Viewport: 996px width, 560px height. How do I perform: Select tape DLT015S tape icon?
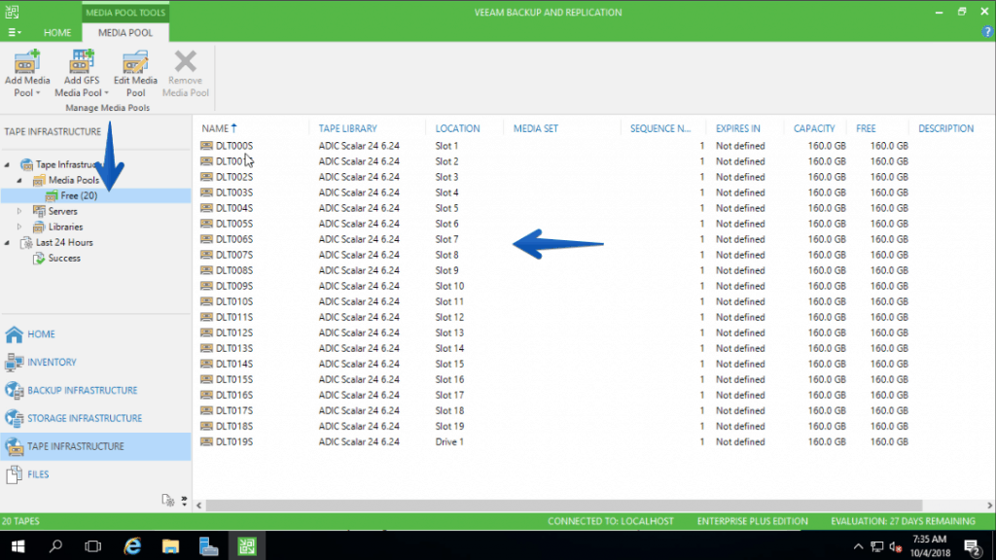click(x=206, y=379)
